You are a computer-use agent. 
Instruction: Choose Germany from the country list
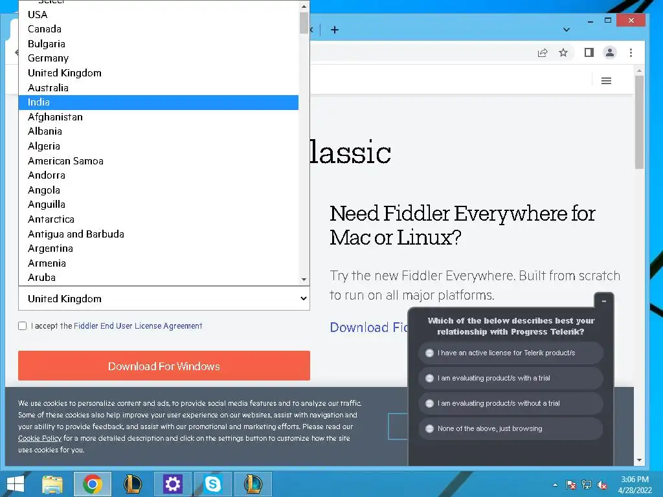click(x=159, y=58)
